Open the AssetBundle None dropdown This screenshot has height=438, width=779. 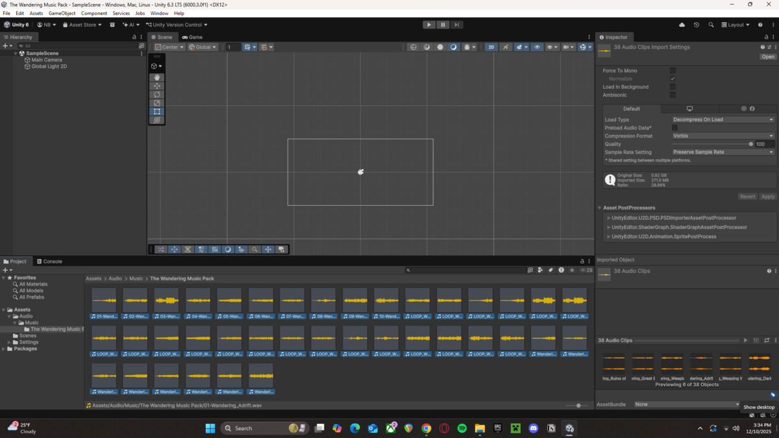tap(687, 404)
